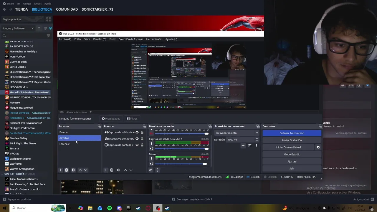The image size is (377, 212).
Task: Undock the Fuentes panel
Action: pyautogui.click(x=144, y=126)
